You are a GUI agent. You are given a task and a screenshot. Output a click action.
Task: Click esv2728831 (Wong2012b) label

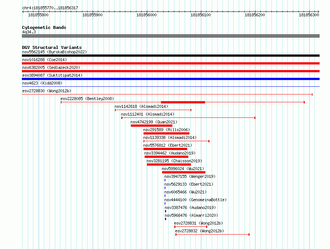pyautogui.click(x=198, y=223)
